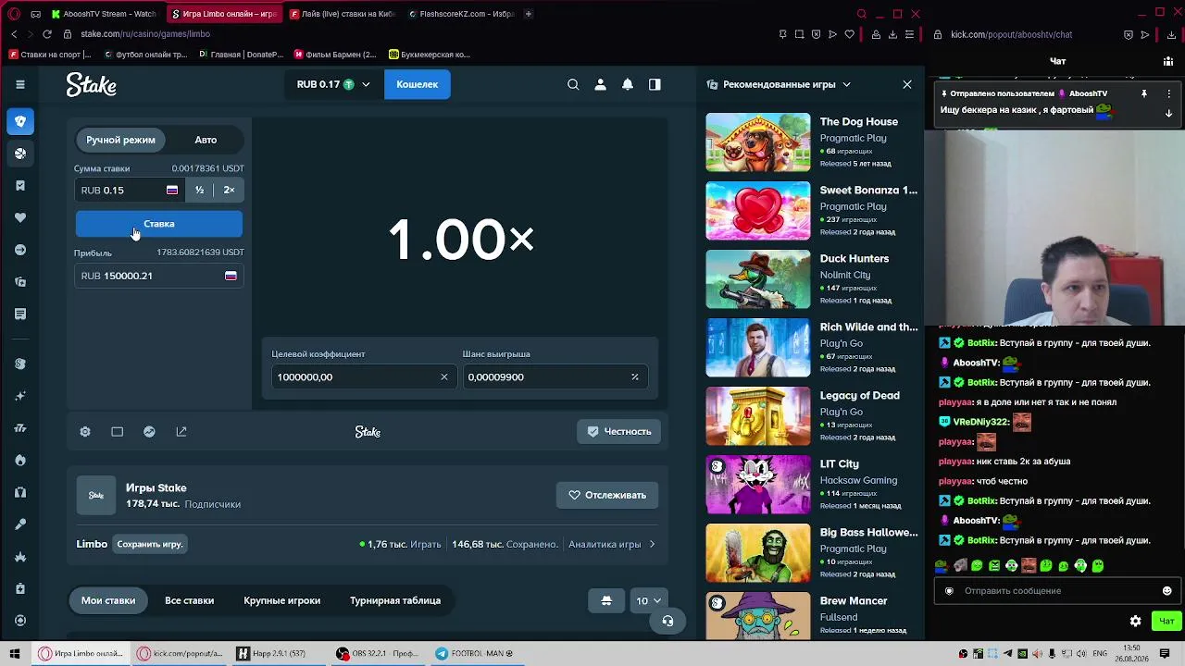Open the chat viewers list icon
This screenshot has height=666, width=1185.
coord(1168,61)
